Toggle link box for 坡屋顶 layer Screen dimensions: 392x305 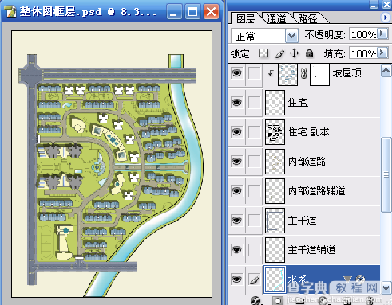[x=254, y=72]
